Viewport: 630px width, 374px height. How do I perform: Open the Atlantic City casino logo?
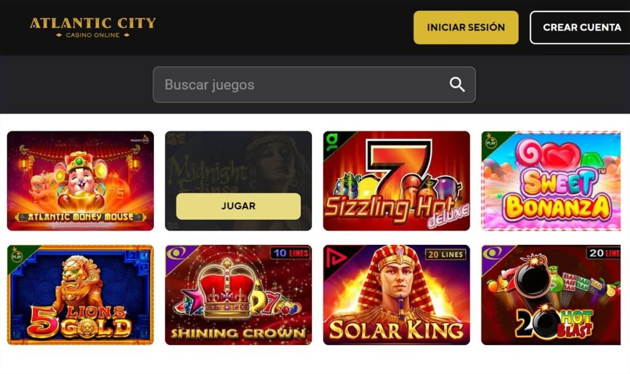click(93, 27)
